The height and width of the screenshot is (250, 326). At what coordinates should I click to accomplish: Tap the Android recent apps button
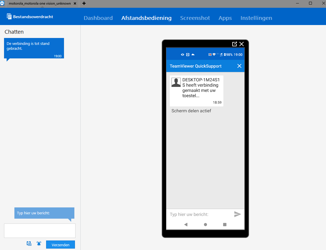[225, 224]
